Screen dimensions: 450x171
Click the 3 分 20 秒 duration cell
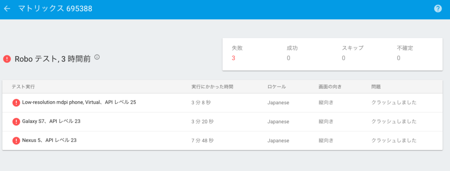(x=202, y=122)
